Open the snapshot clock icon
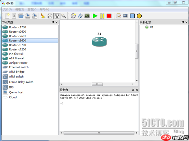189x141 pixels. (73, 16)
